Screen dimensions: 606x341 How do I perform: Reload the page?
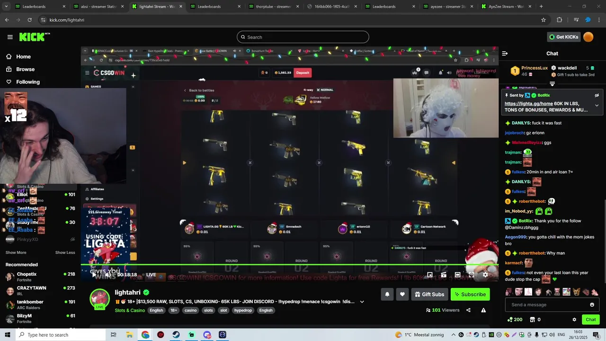(x=29, y=20)
